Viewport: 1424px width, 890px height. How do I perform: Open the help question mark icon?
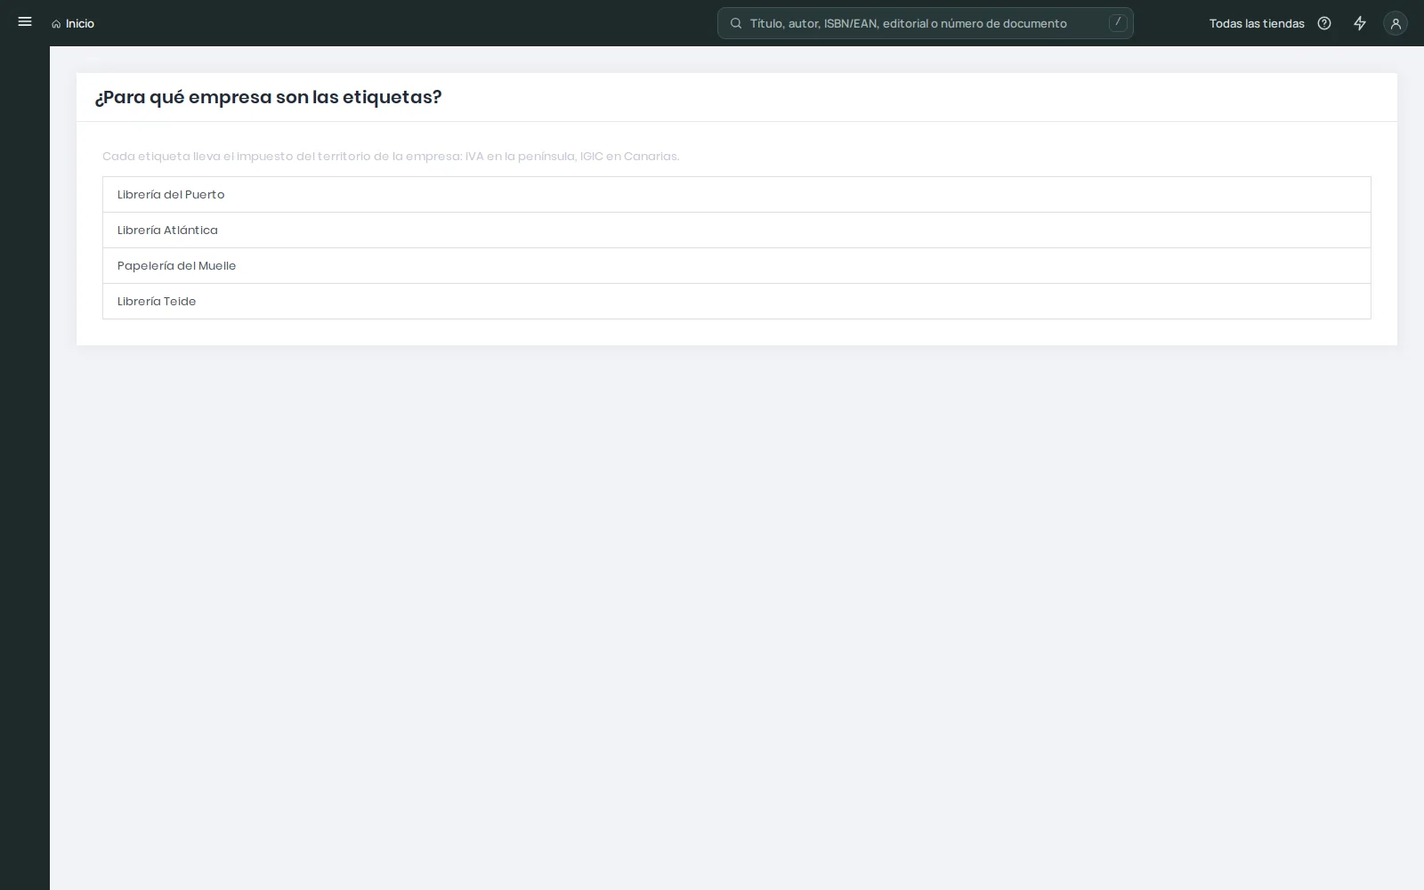tap(1324, 23)
